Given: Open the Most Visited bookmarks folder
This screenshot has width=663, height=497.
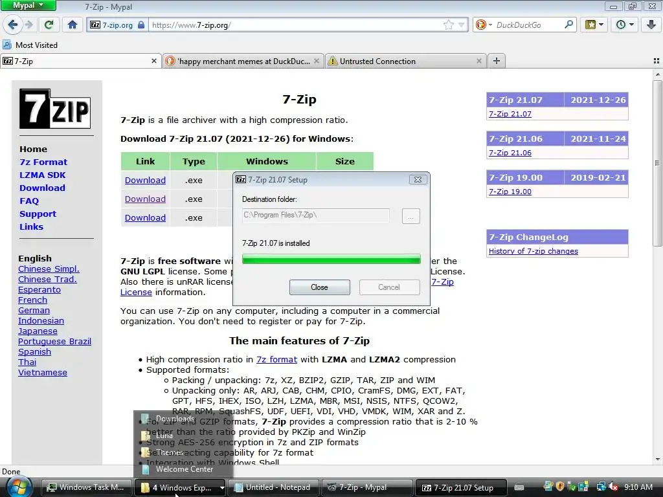Looking at the screenshot, I should coord(30,45).
